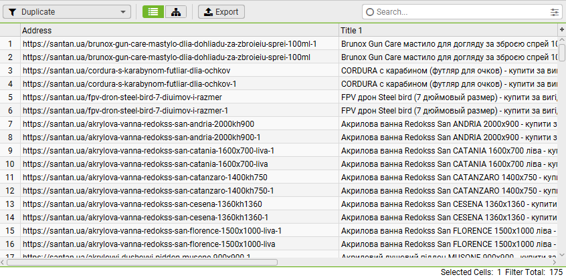Viewport: 566px width, 277px height.
Task: Click the search magnifier circle icon
Action: click(x=370, y=12)
